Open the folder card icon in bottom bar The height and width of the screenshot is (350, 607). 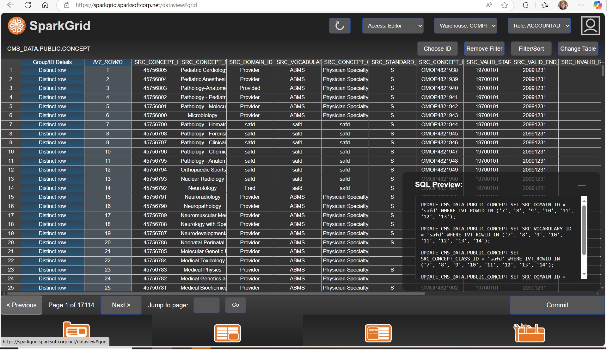[x=76, y=331]
